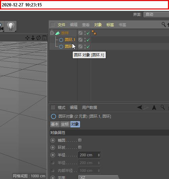The width and height of the screenshot is (169, 179).
Task: Click the layer square icon on 放样 row
Action: (80, 33)
